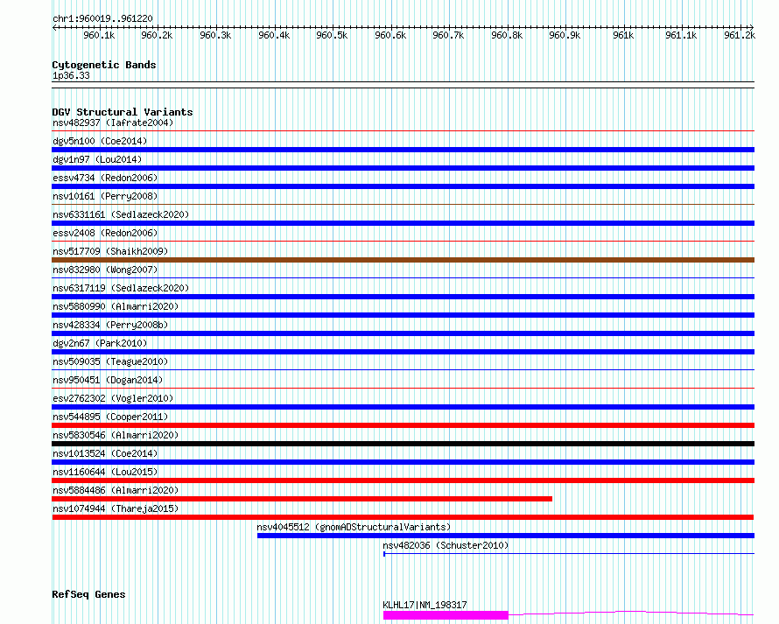Click the 961.2k ruler tick label
Image resolution: width=779 pixels, height=624 pixels.
(x=740, y=35)
